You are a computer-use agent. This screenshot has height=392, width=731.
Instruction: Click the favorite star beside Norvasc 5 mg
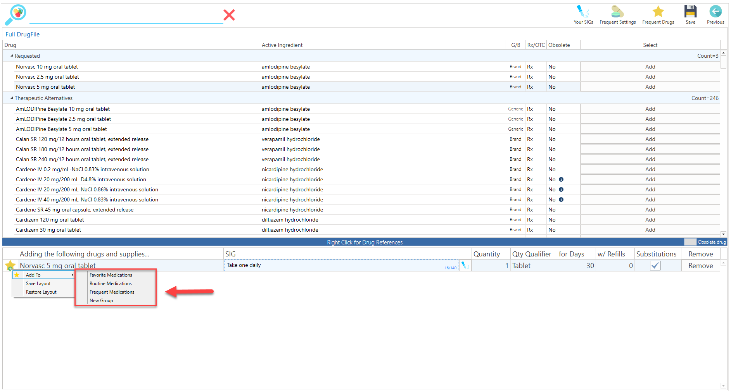pos(10,266)
